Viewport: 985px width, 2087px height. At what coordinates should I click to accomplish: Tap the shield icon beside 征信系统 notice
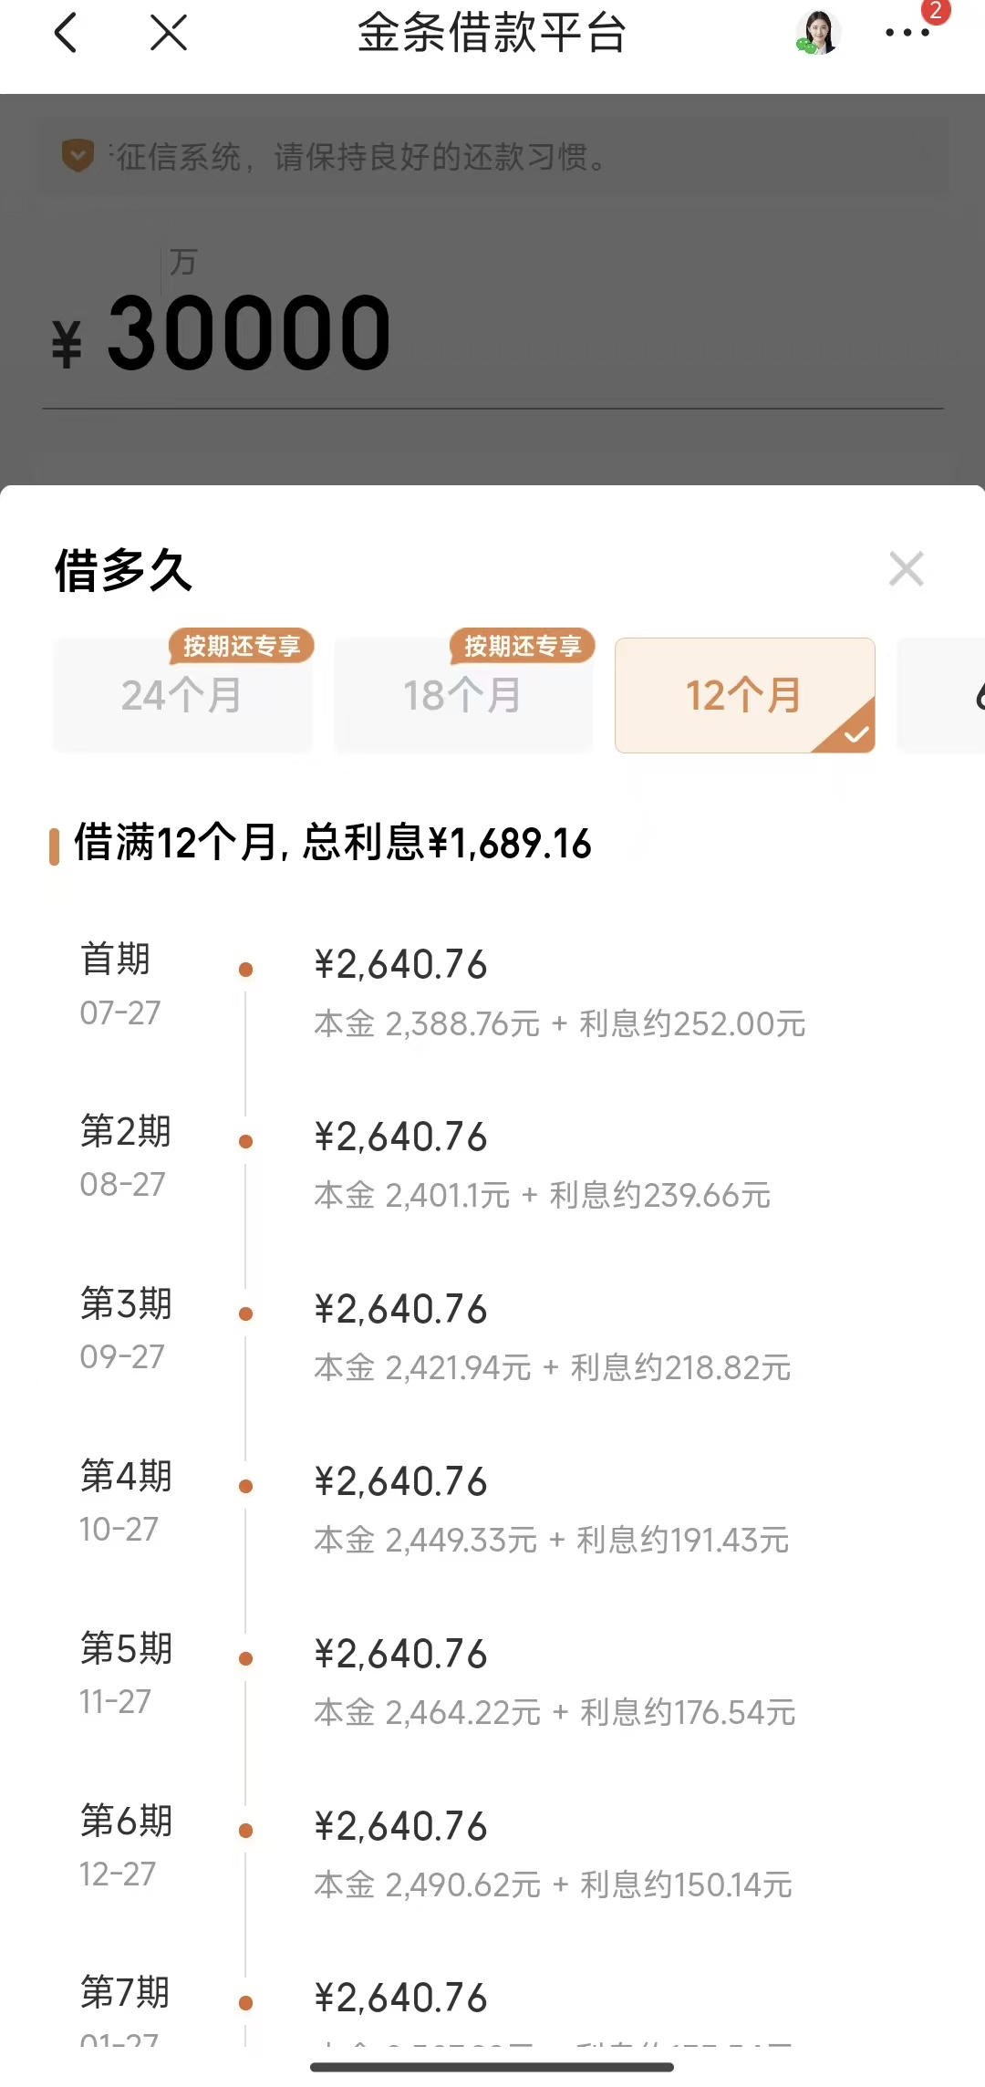pyautogui.click(x=78, y=156)
